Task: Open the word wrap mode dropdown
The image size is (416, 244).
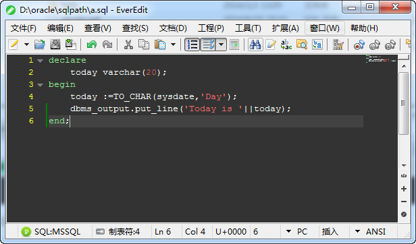Action: (221, 44)
